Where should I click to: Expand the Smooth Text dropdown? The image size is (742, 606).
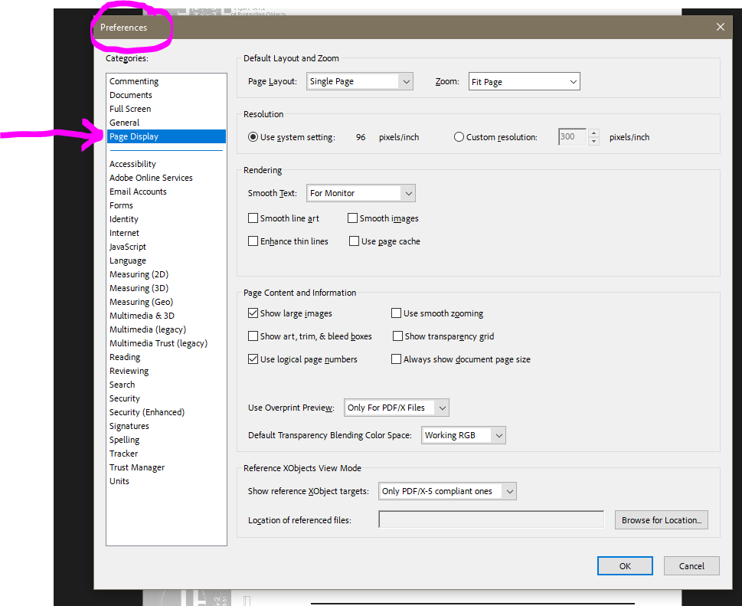tap(361, 193)
